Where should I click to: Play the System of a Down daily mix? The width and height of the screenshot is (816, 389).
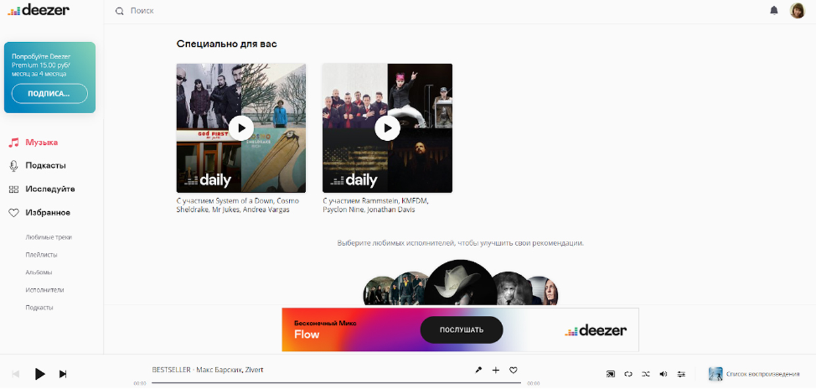click(x=241, y=128)
